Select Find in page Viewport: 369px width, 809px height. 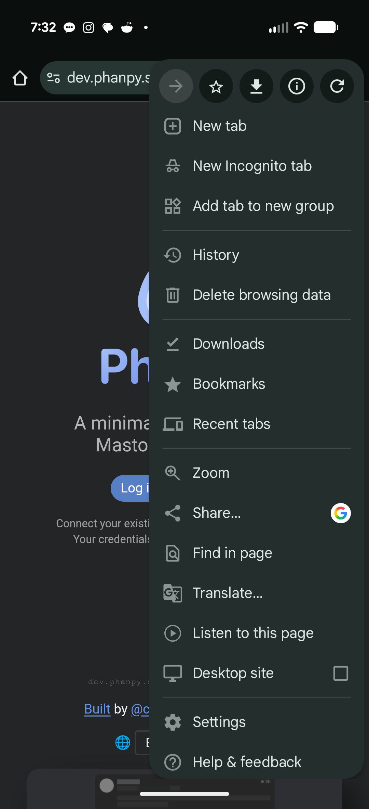(232, 553)
